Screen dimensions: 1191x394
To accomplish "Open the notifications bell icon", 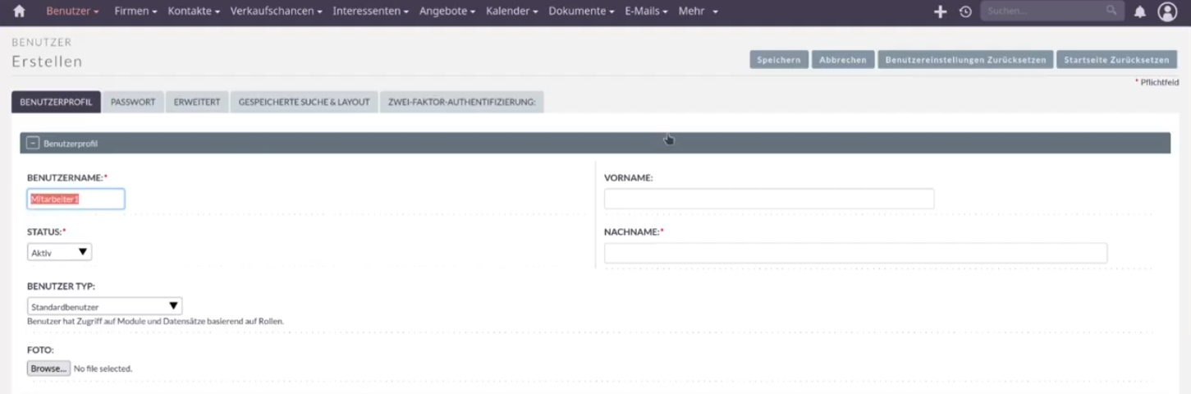I will click(1139, 11).
